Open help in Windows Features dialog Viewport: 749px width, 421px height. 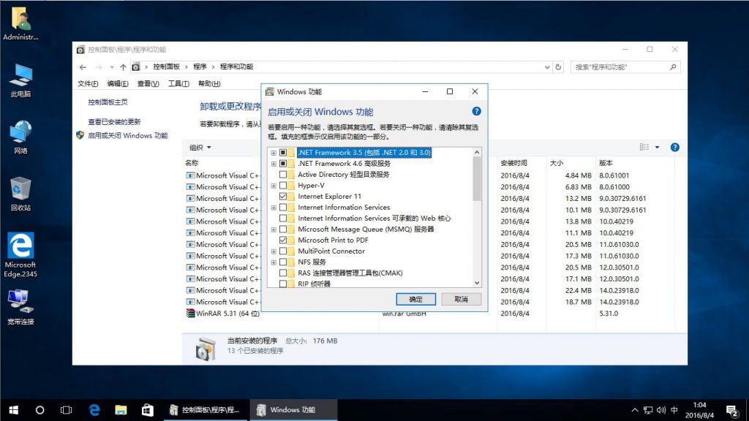pyautogui.click(x=476, y=111)
